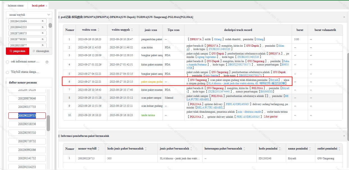The height and width of the screenshot is (170, 349).
Task: Switch to halaman utama tab
Action: [x=16, y=6]
